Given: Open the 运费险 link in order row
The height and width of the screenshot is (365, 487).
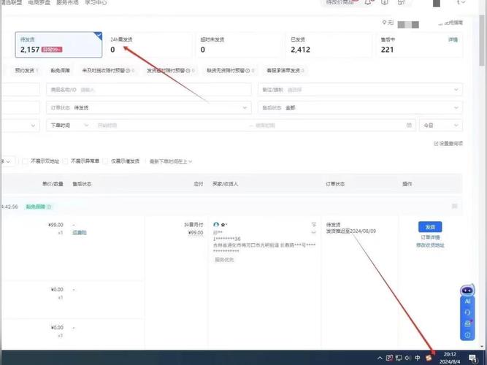Looking at the screenshot, I should pyautogui.click(x=79, y=232).
